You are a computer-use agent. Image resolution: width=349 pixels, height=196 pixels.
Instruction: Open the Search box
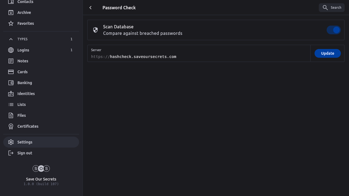tap(332, 8)
